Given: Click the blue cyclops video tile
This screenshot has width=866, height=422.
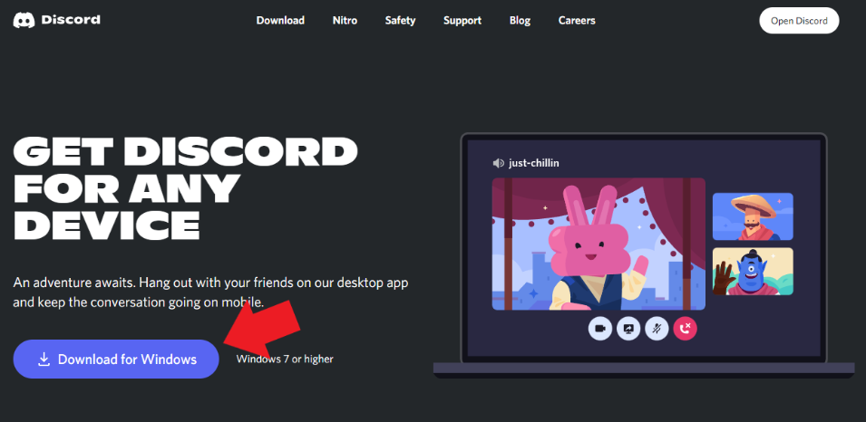Looking at the screenshot, I should coord(753,272).
